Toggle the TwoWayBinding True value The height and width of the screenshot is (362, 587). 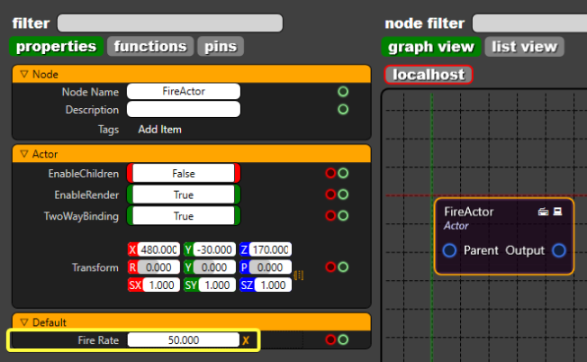[x=184, y=216]
